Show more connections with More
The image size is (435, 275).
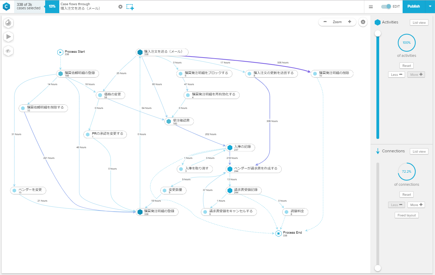416,205
